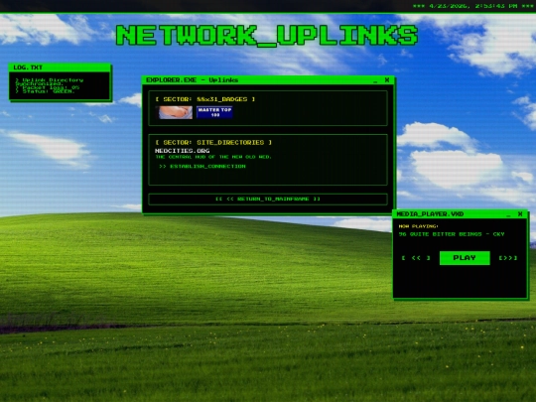
Task: Click the SECTOR: SITE_DIRECTORIES heading
Action: pos(213,143)
